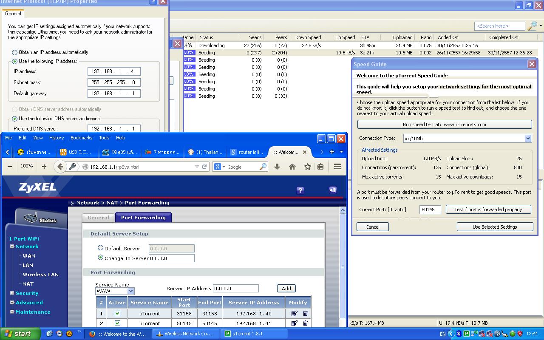Image resolution: width=544 pixels, height=340 pixels.
Task: Show bookmarks list icon in Firefox
Action: click(321, 167)
